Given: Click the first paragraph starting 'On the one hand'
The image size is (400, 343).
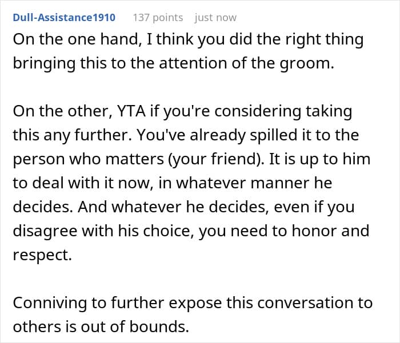Looking at the screenshot, I should click(x=188, y=51).
